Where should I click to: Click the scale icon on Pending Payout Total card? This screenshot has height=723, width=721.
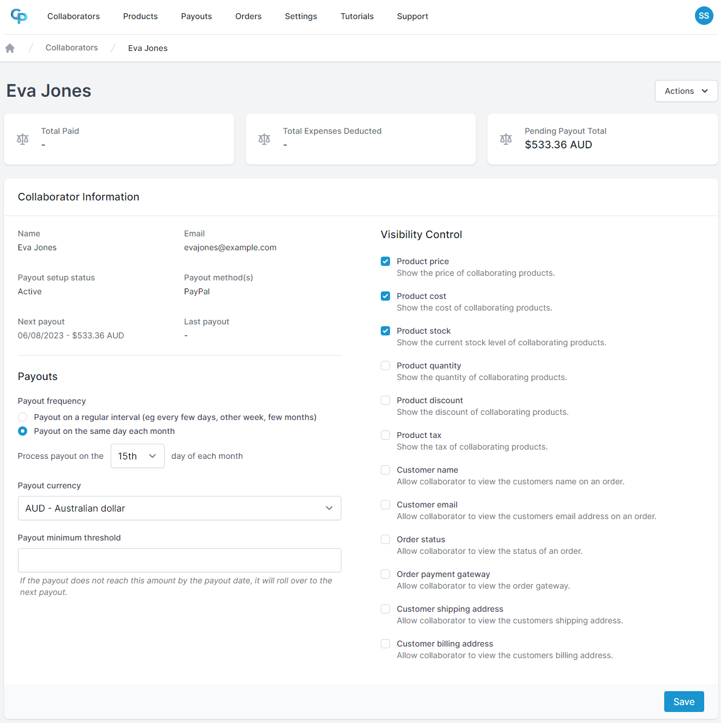coord(506,139)
